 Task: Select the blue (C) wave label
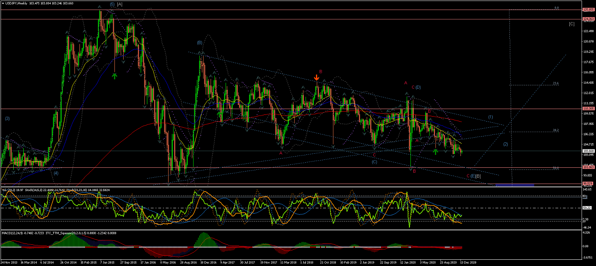[375, 162]
